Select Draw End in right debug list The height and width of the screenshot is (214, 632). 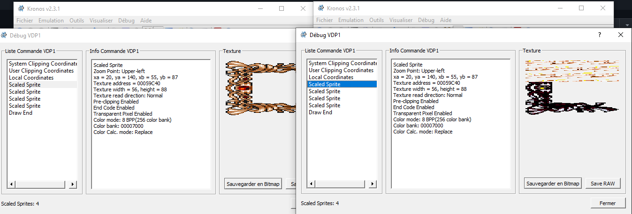[x=343, y=112]
